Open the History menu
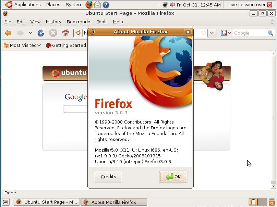 point(53,22)
